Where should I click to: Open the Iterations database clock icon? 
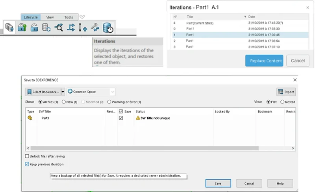coord(108,28)
